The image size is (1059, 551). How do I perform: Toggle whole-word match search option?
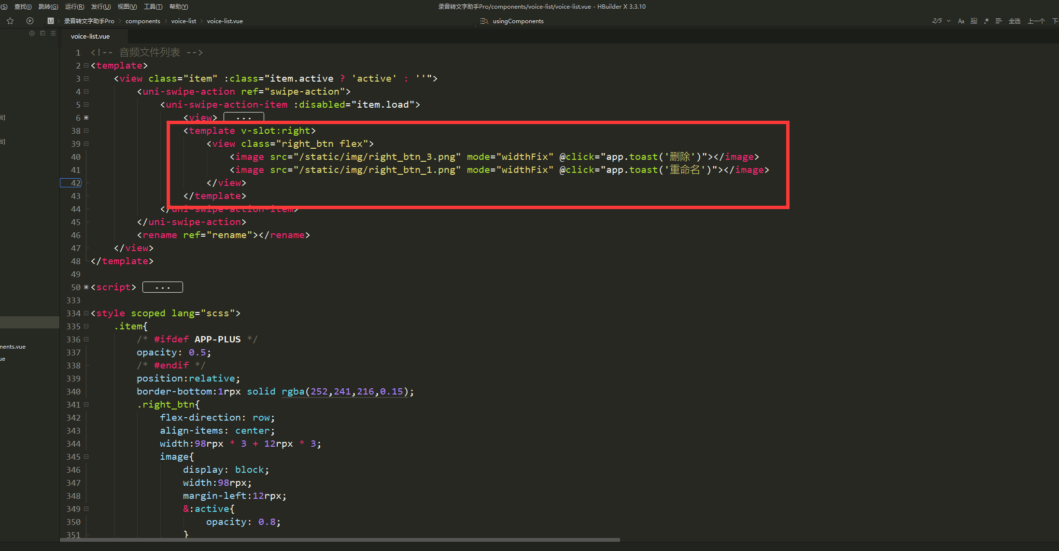click(x=974, y=21)
